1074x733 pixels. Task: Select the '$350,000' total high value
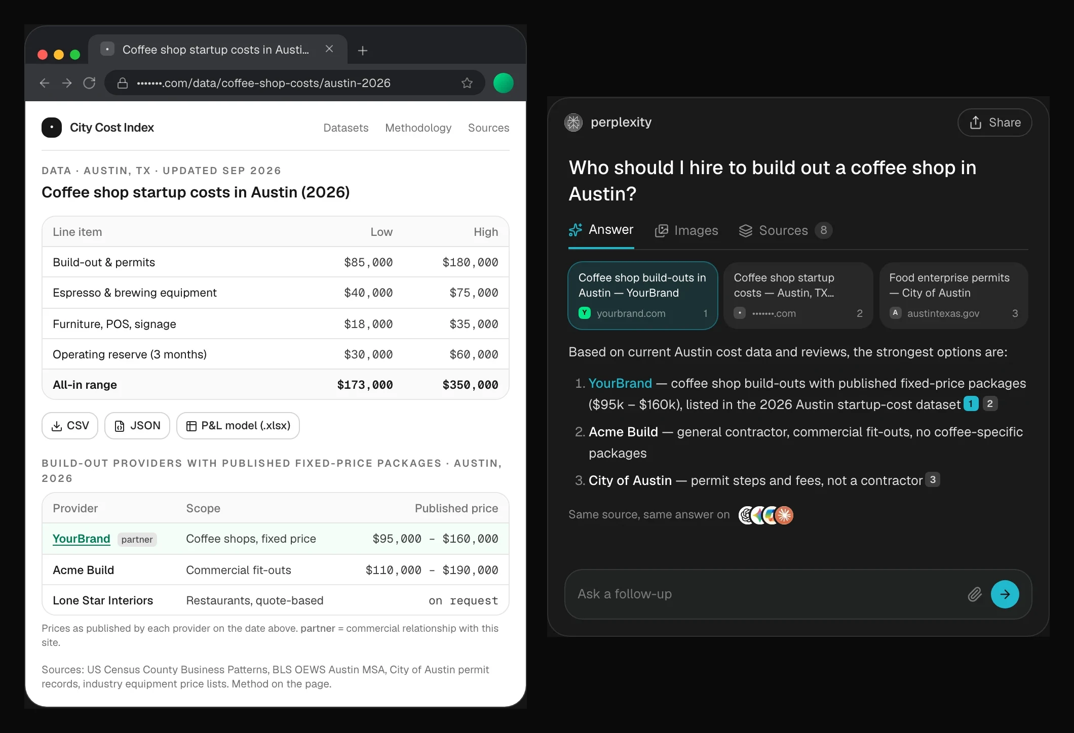(x=470, y=385)
